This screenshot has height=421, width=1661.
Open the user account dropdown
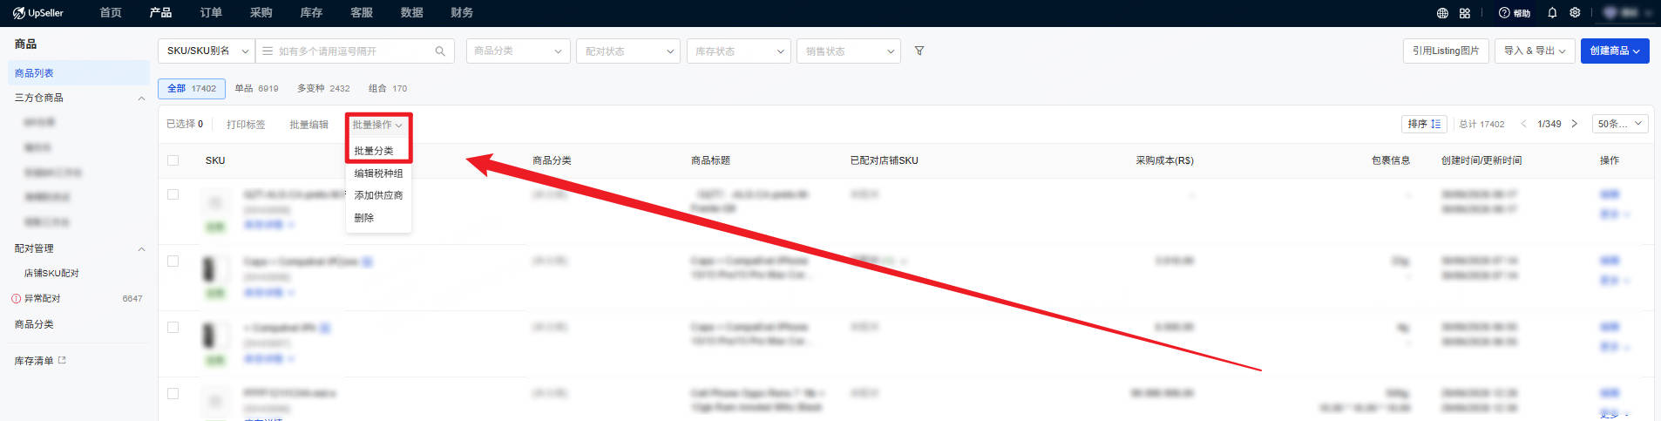click(1629, 13)
